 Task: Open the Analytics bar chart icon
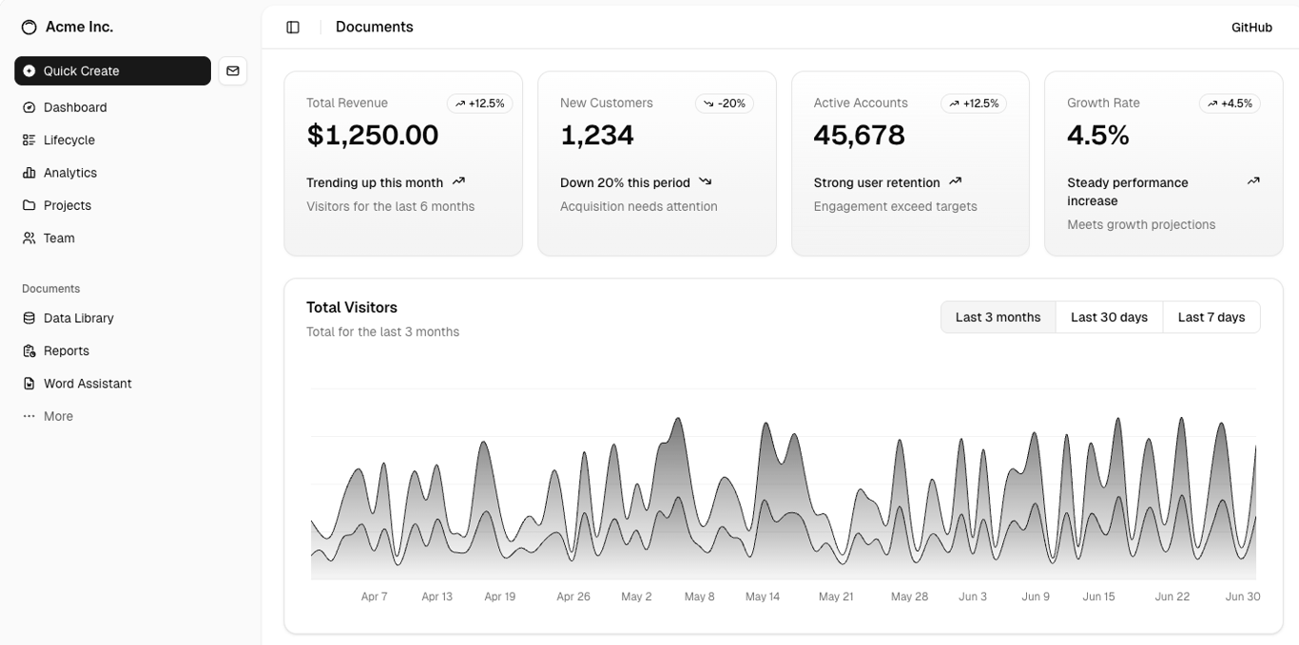(29, 173)
